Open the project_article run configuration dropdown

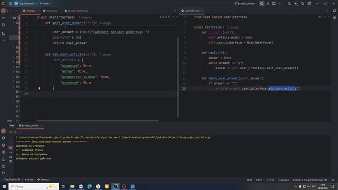coord(246,4)
